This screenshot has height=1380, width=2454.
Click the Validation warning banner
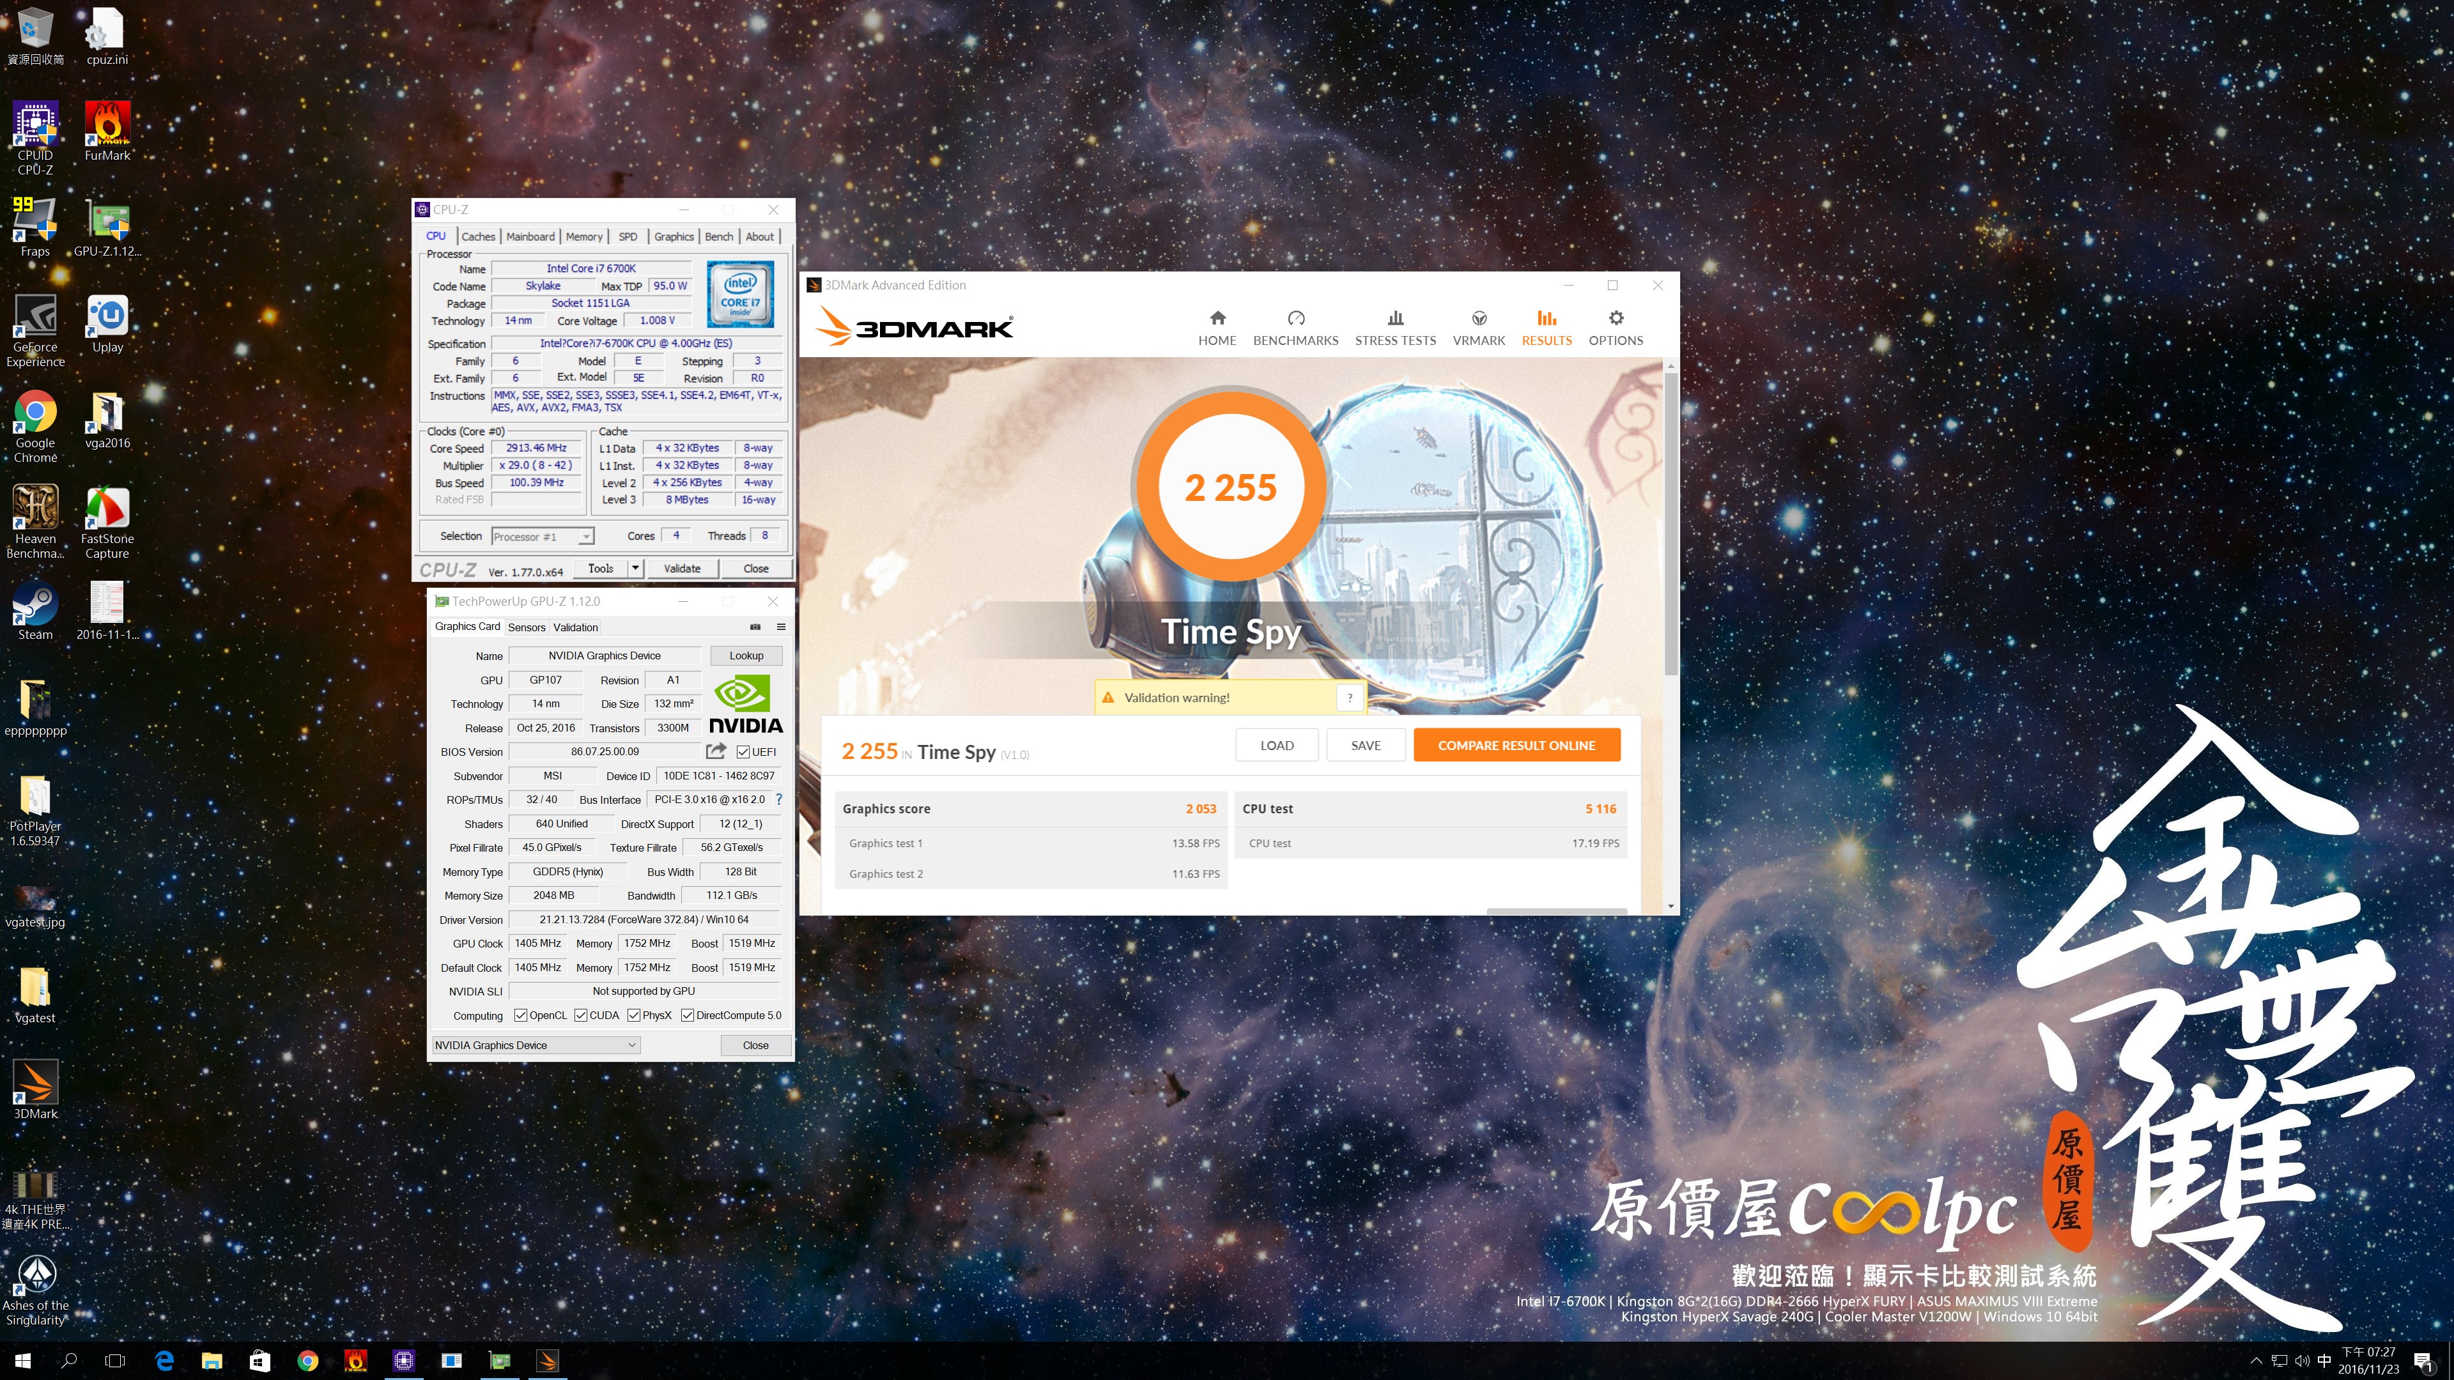click(1230, 698)
